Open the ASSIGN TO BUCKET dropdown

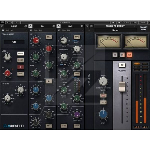(x=115, y=26)
